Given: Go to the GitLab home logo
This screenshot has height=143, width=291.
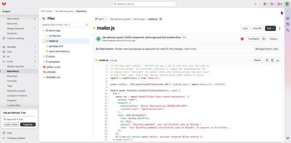Looking at the screenshot, I should (x=4, y=4).
